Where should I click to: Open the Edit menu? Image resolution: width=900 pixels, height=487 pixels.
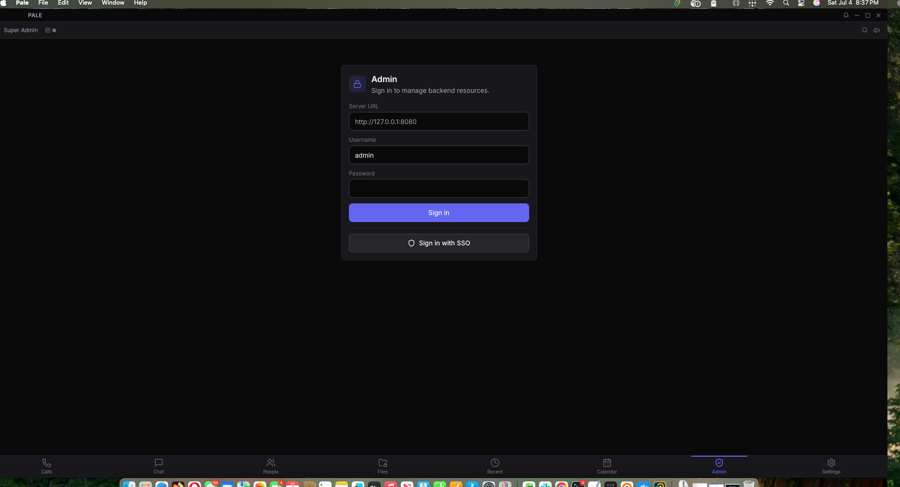click(63, 3)
